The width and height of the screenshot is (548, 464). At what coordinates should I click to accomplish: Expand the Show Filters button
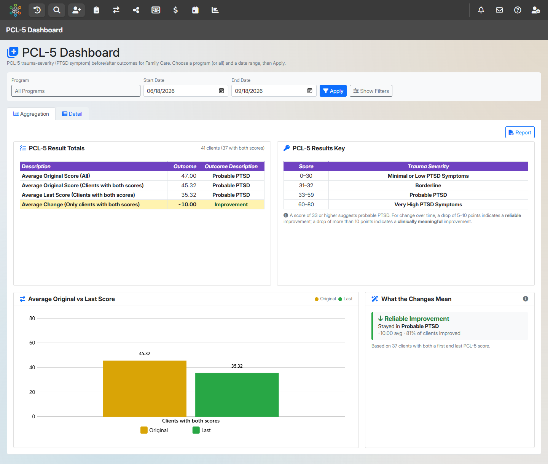point(371,91)
